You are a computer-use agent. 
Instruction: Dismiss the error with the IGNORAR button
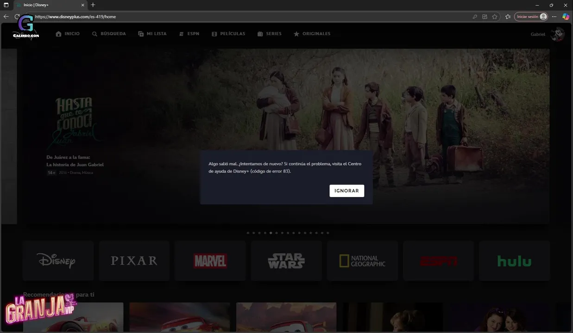(346, 191)
